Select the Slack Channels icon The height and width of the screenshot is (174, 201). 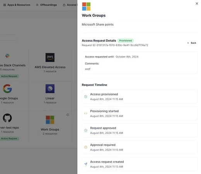[7, 56]
